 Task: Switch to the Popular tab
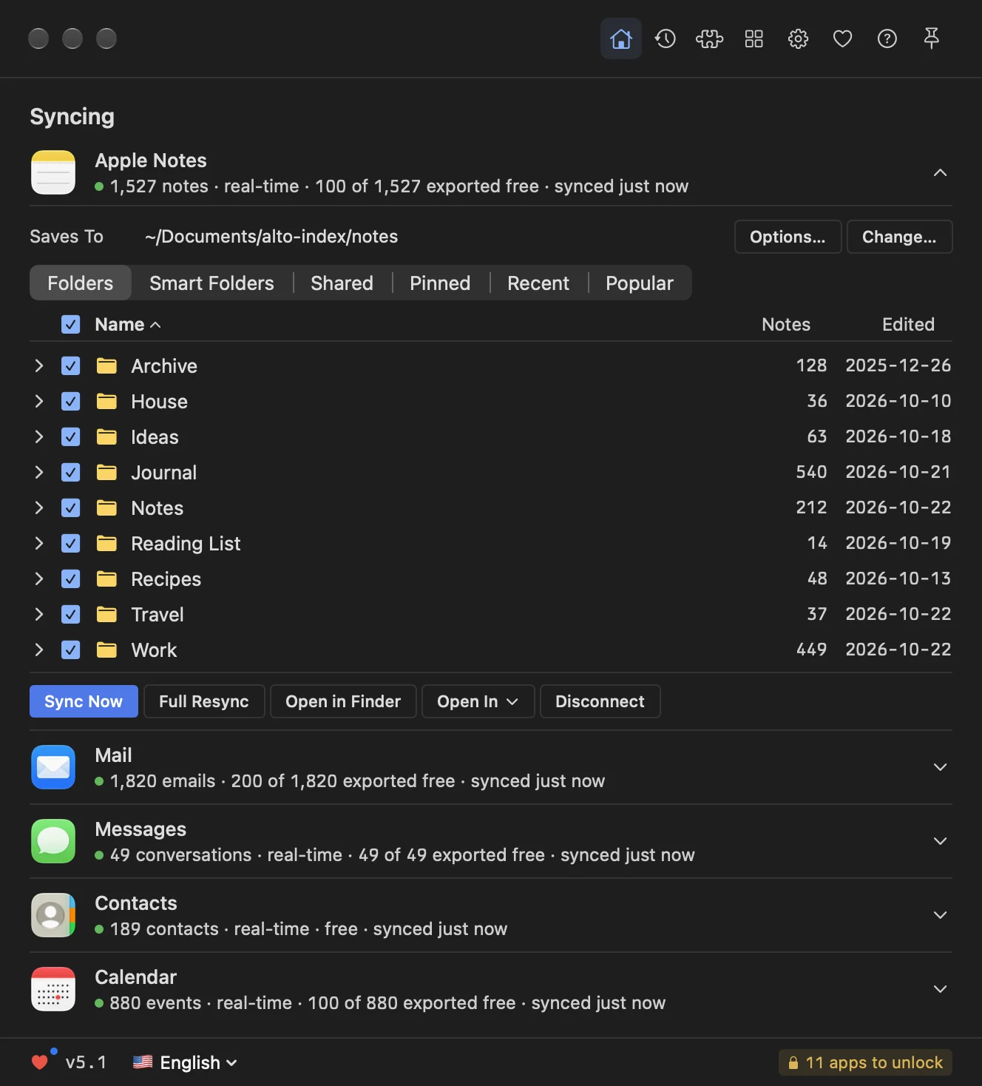tap(640, 283)
